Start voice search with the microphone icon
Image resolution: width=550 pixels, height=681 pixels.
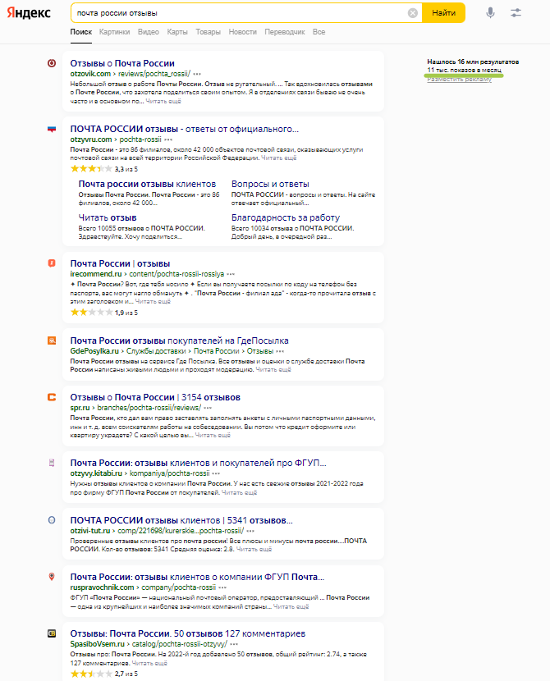tap(490, 12)
